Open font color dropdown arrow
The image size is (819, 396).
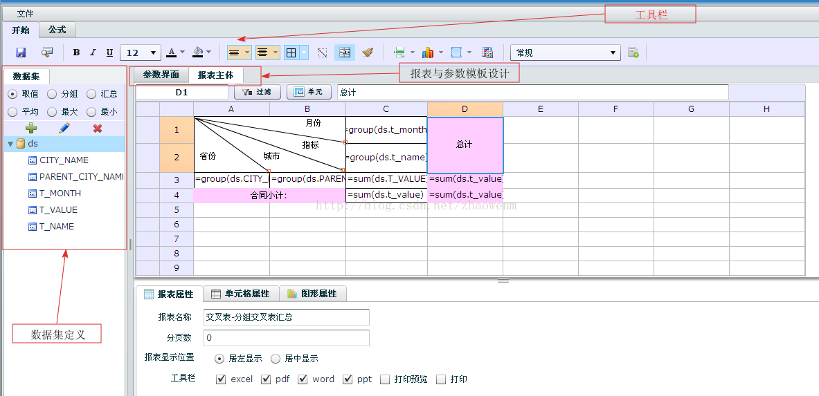click(182, 52)
